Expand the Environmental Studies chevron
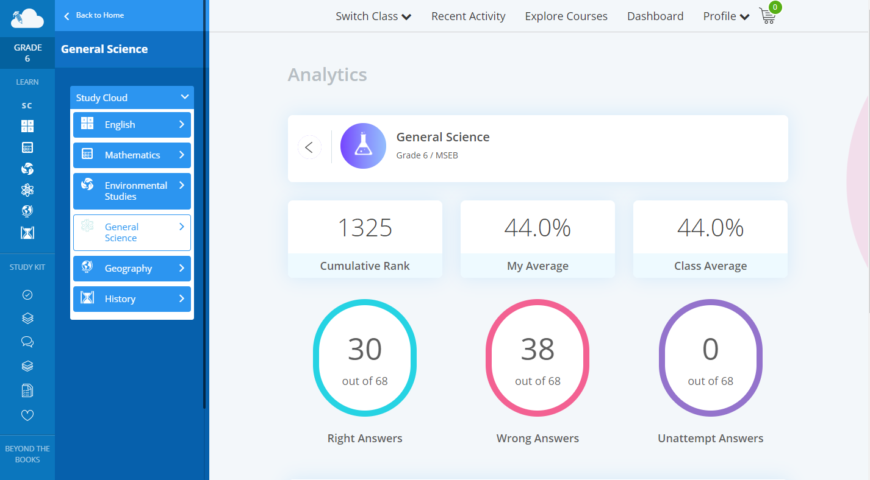Image resolution: width=870 pixels, height=480 pixels. [x=181, y=185]
